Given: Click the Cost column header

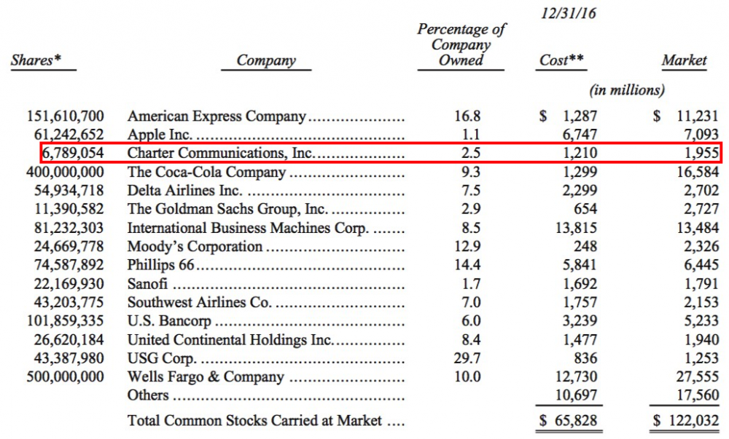Looking at the screenshot, I should tap(561, 61).
